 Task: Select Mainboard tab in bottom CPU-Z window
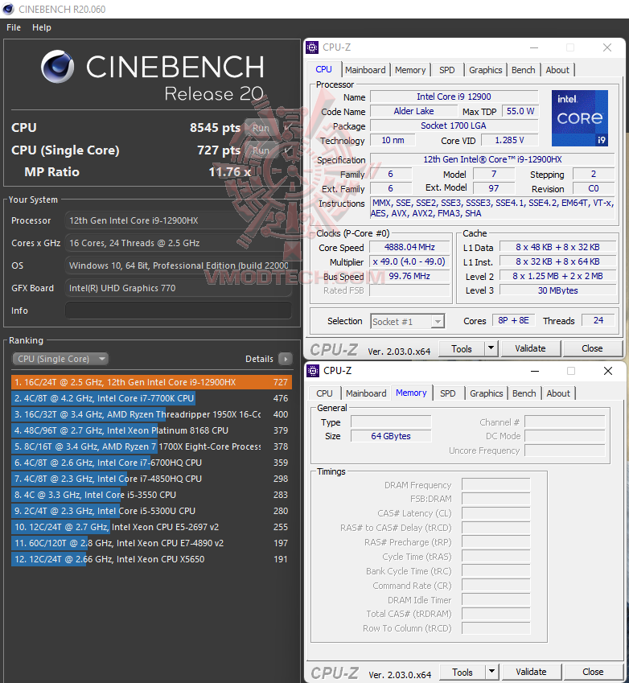tap(366, 393)
